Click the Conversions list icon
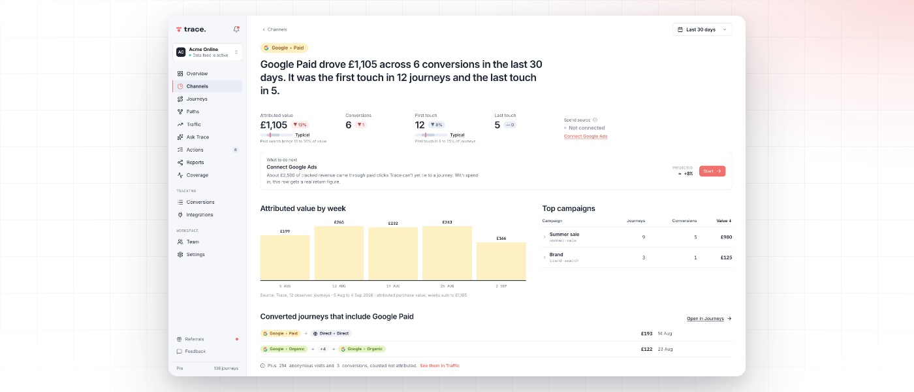Screen dimensions: 914x392 pyautogui.click(x=180, y=202)
